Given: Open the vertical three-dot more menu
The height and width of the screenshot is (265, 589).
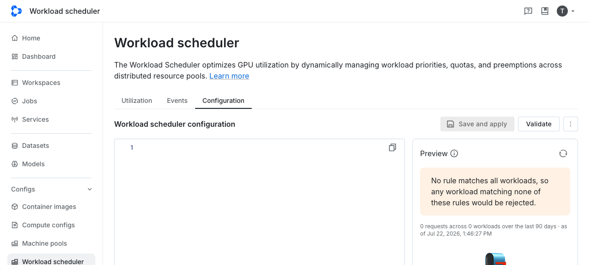Looking at the screenshot, I should pos(571,124).
